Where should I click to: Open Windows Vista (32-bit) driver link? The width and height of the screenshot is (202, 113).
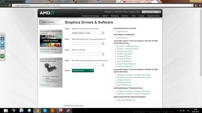pos(125,51)
